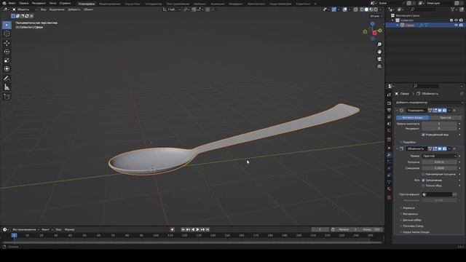This screenshot has height=262, width=466.
Task: Open the World properties tab
Action: click(389, 131)
